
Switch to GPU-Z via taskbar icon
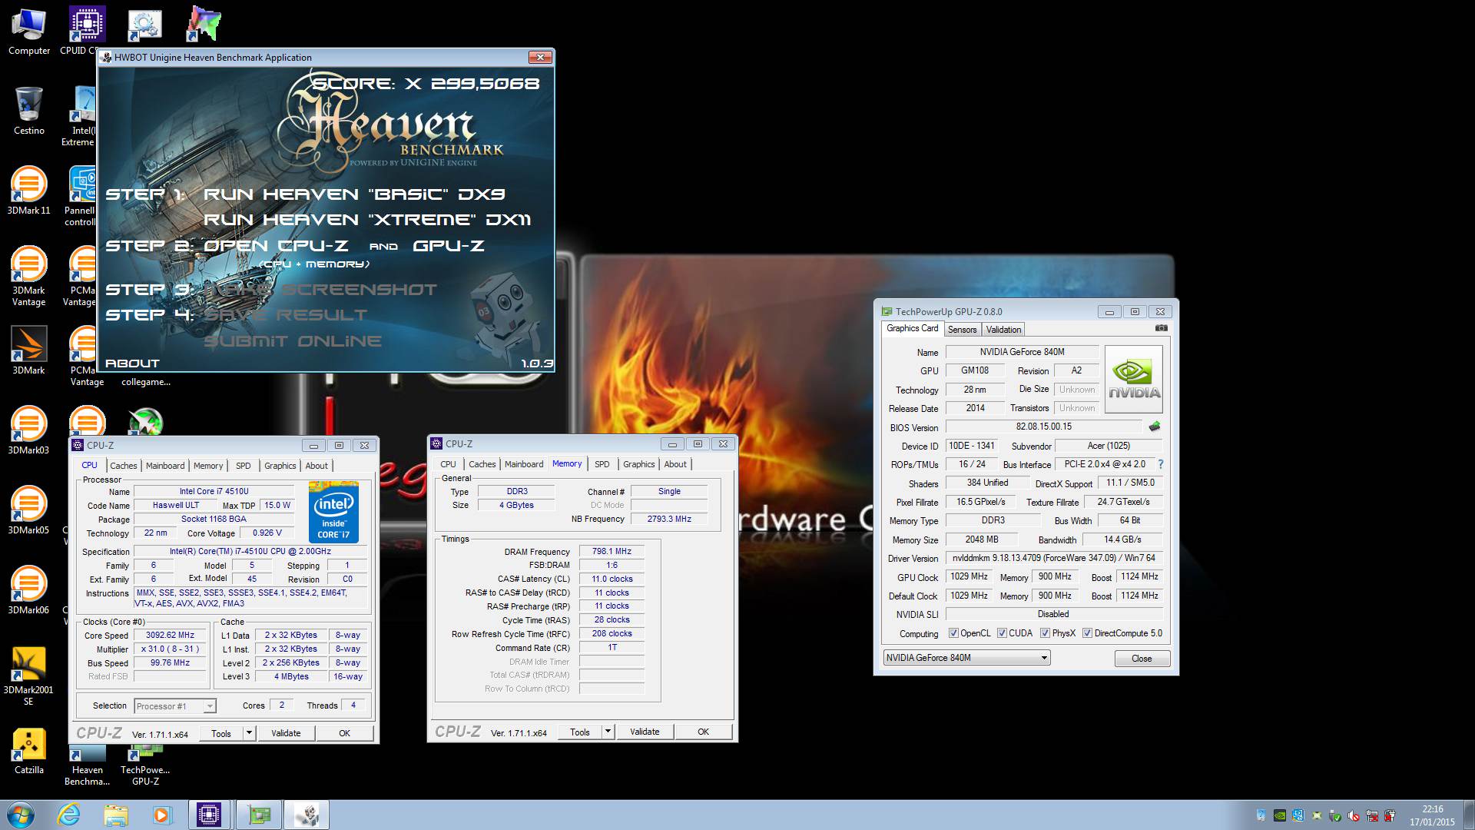[259, 815]
